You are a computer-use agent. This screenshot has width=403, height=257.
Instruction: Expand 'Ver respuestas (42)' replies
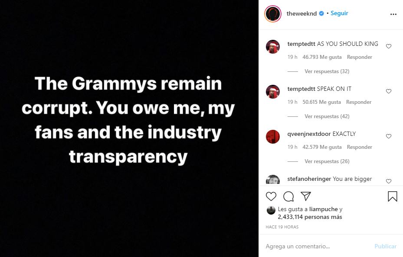tap(327, 116)
